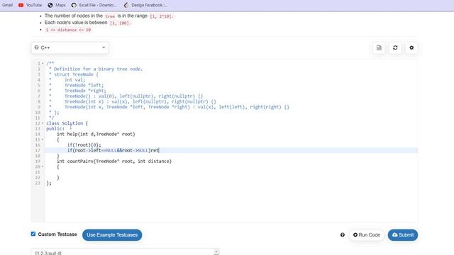Click the testcase box scrollbar arrow
The width and height of the screenshot is (454, 255).
point(216,251)
